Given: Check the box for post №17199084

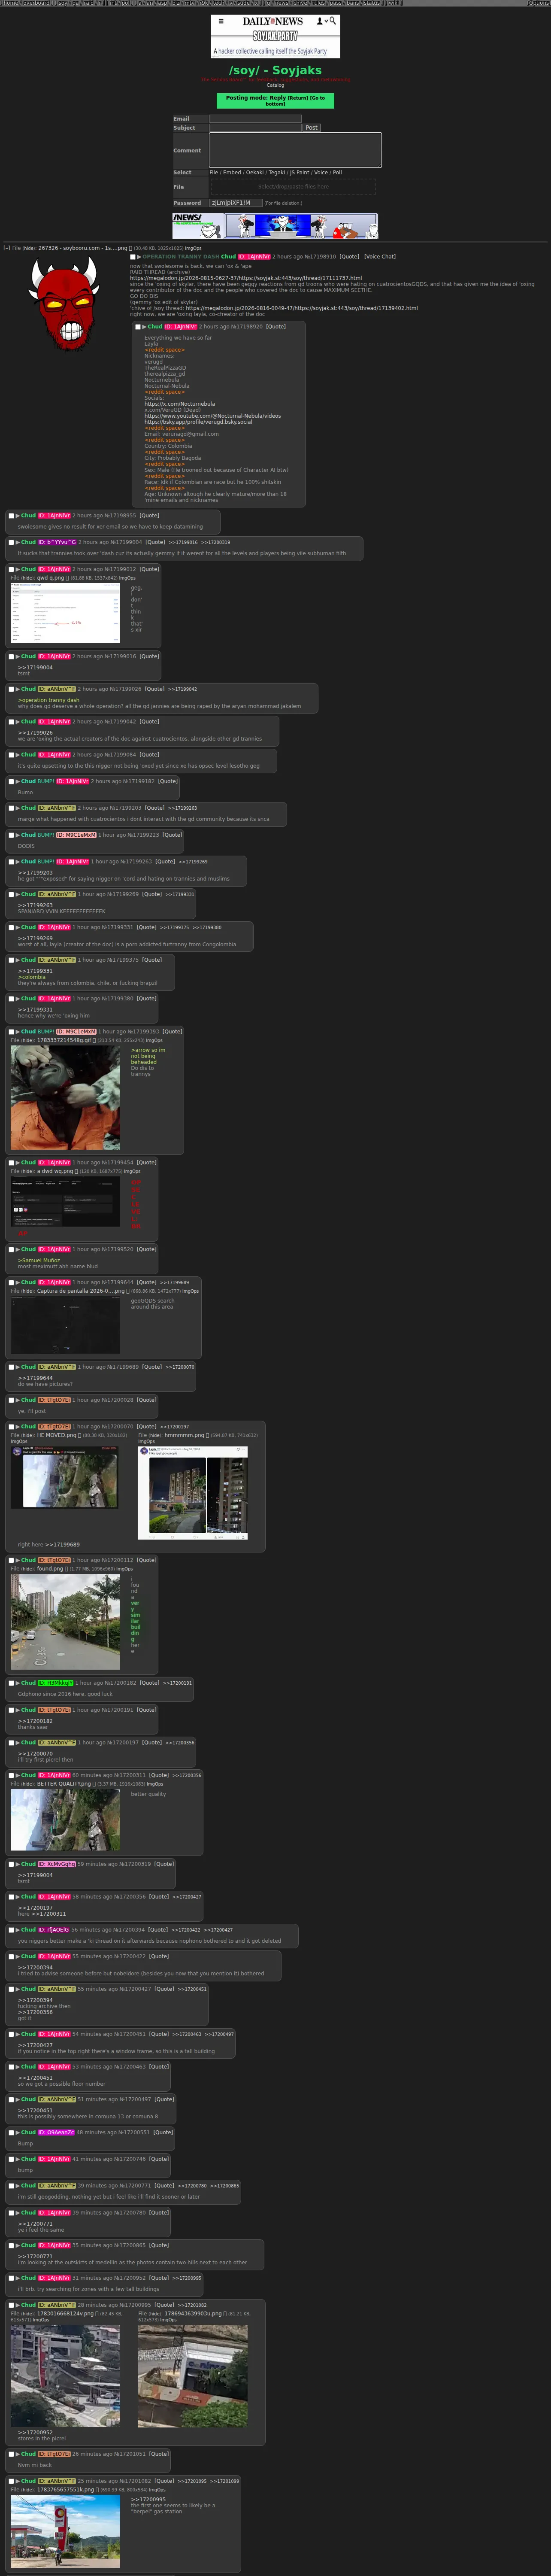Looking at the screenshot, I should pyautogui.click(x=11, y=755).
